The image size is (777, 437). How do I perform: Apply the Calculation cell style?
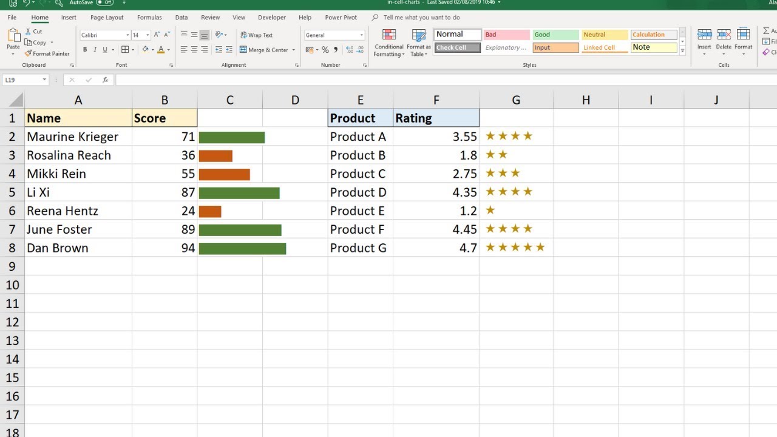(x=654, y=35)
